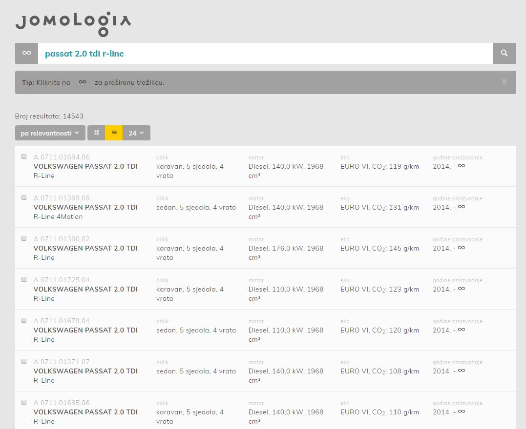Open Volkswagen Passat title in row A.0711.01371.07

click(85, 371)
